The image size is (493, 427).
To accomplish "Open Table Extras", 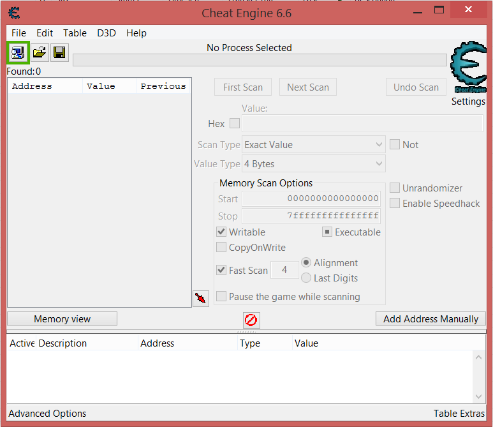I will tap(459, 413).
